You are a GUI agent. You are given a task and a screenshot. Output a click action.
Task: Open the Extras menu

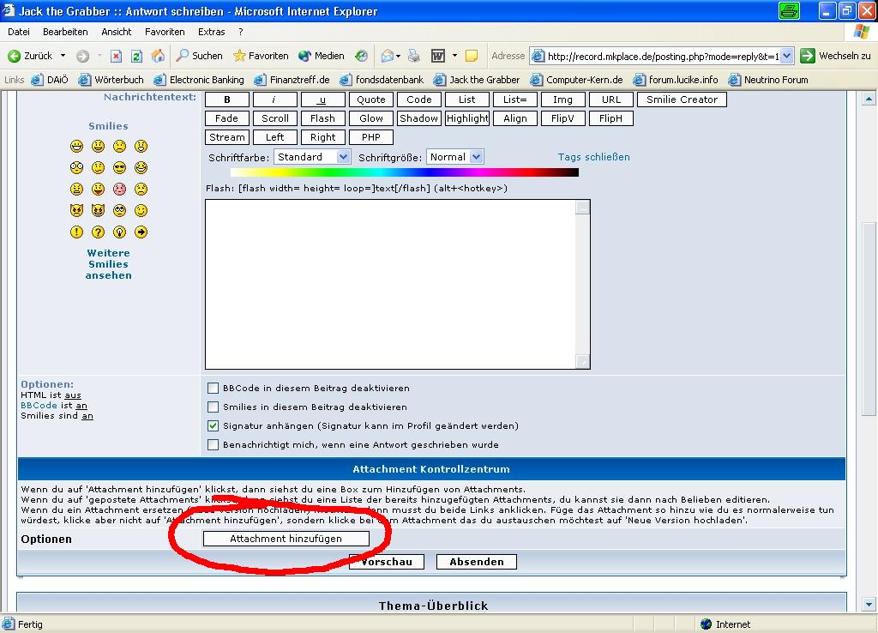[x=211, y=32]
